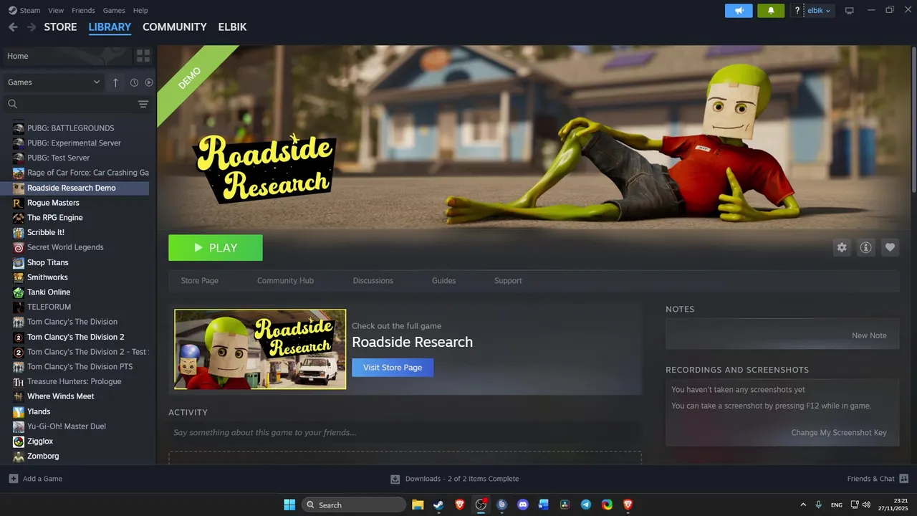This screenshot has width=917, height=516.
Task: Go back with the left arrow
Action: point(13,27)
